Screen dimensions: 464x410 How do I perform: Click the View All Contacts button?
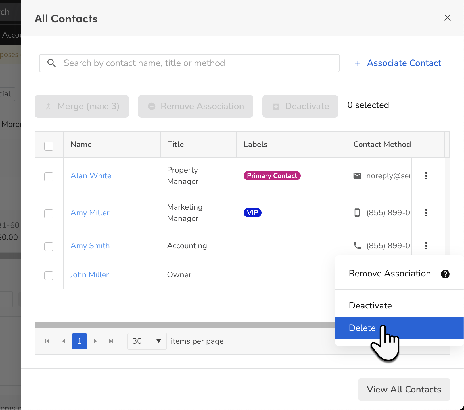pos(404,389)
